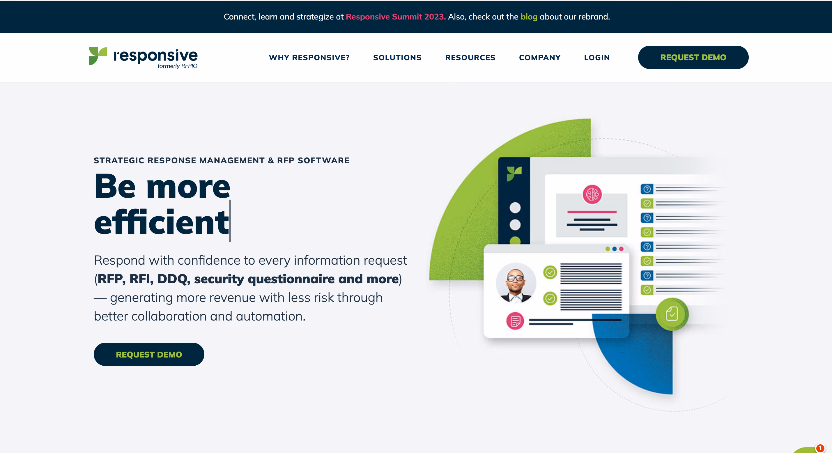
Task: Open the Why Responsive? menu
Action: point(309,58)
